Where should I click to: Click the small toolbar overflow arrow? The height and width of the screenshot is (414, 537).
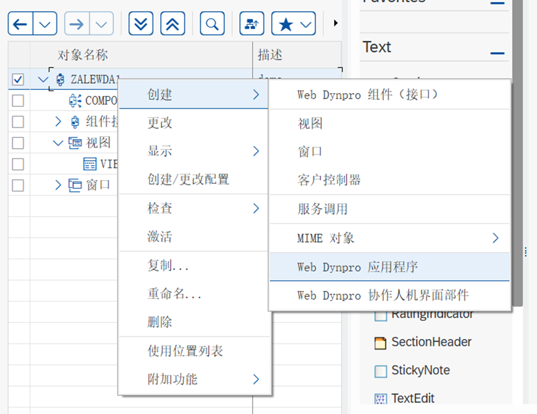(336, 23)
